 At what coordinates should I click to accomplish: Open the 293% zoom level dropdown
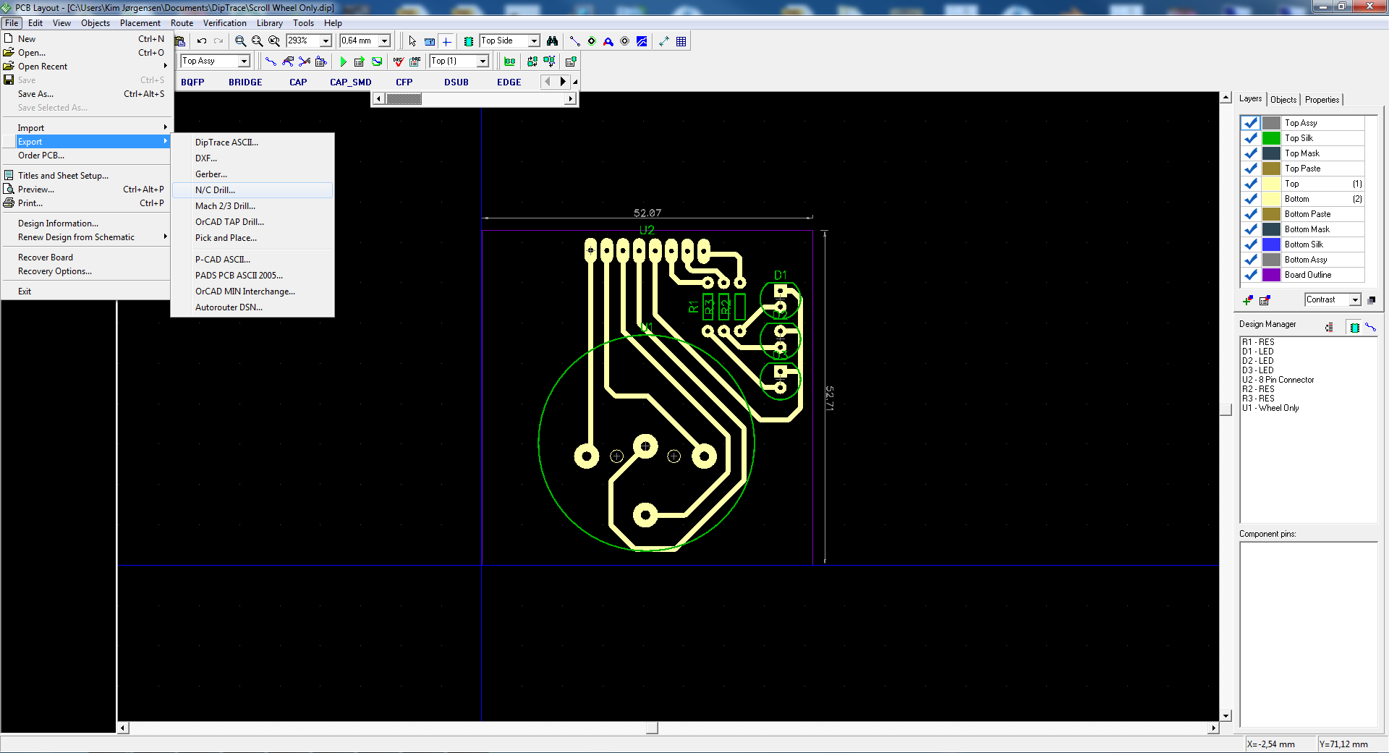tap(326, 41)
